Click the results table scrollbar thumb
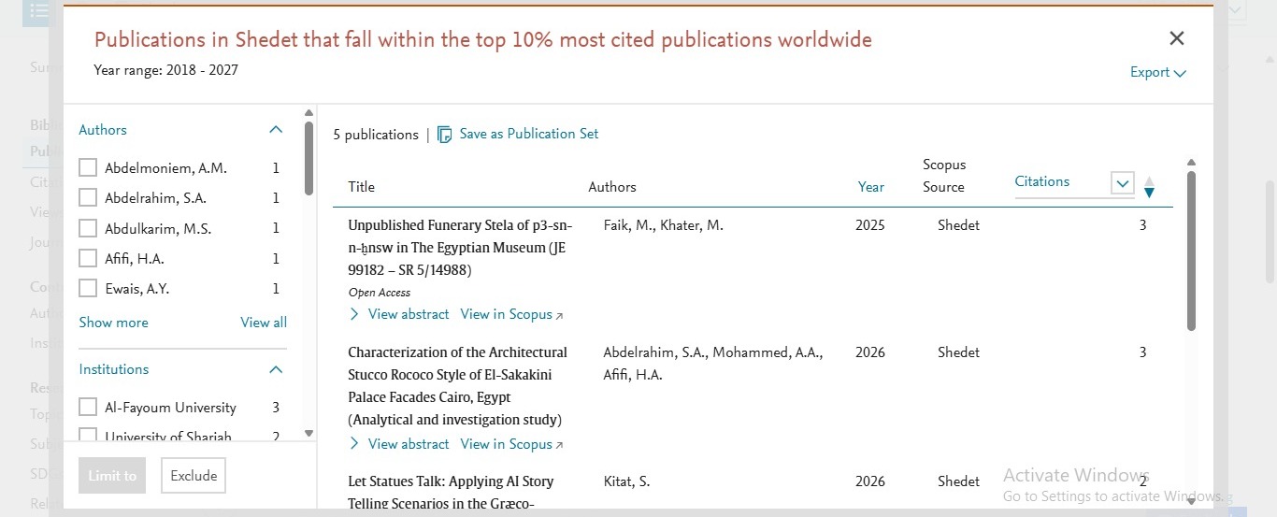The height and width of the screenshot is (517, 1277). click(1191, 251)
